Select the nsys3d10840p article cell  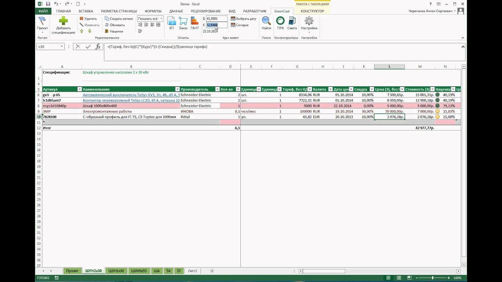62,106
